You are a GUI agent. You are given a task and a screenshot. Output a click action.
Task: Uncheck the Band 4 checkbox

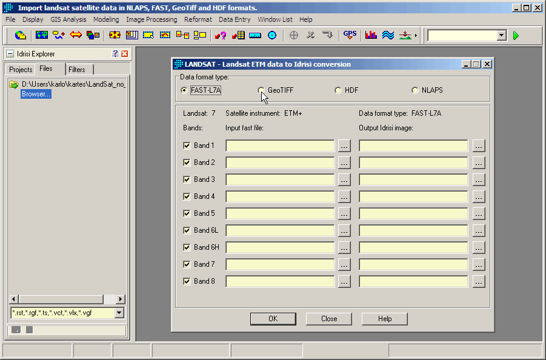click(187, 197)
